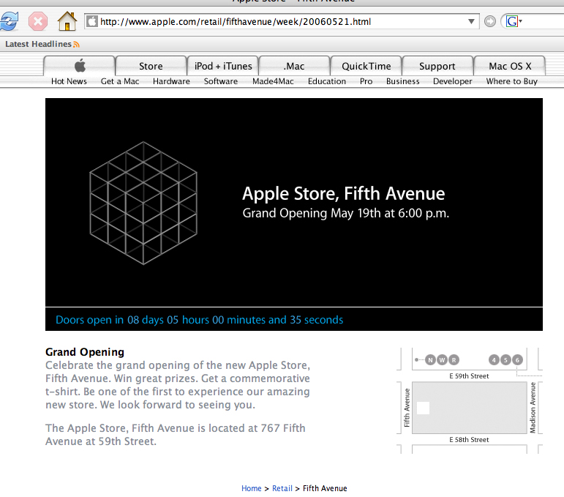Click the N subway line marker
Image resolution: width=564 pixels, height=497 pixels.
pos(430,359)
